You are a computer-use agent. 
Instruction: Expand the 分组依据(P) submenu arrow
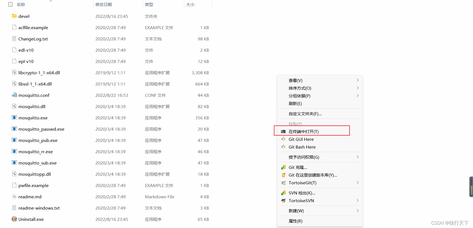(358, 96)
